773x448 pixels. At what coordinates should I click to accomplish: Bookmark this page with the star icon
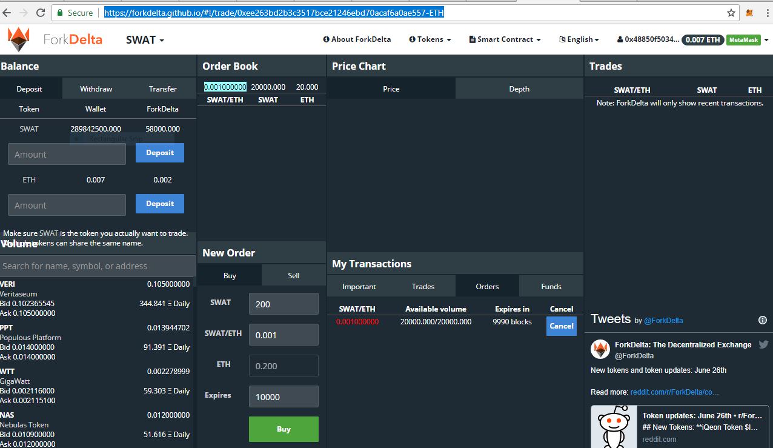(731, 13)
